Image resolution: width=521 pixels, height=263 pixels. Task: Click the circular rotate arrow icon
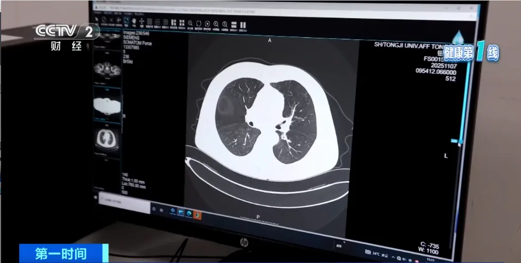tap(198, 23)
